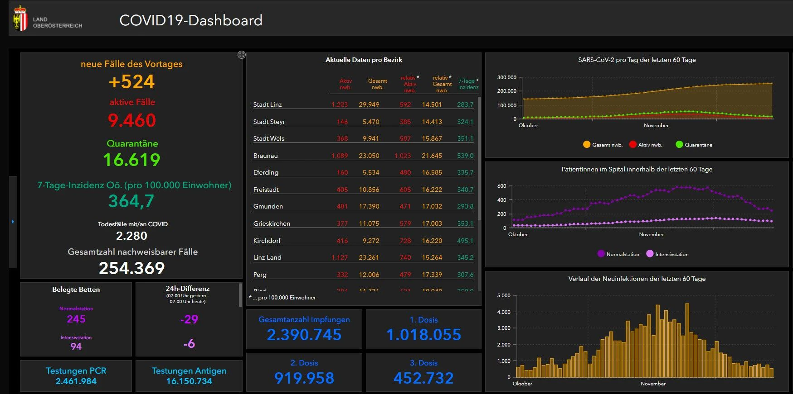Viewport: 793px width, 394px height.
Task: Expand the left side panel arrow
Action: coord(13,222)
